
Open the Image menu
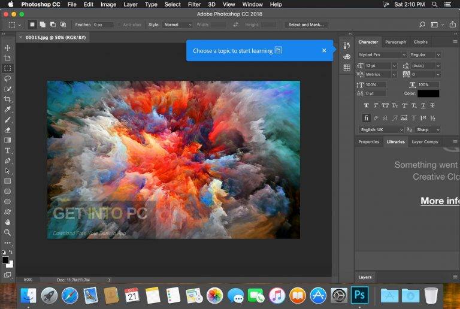[x=108, y=4]
